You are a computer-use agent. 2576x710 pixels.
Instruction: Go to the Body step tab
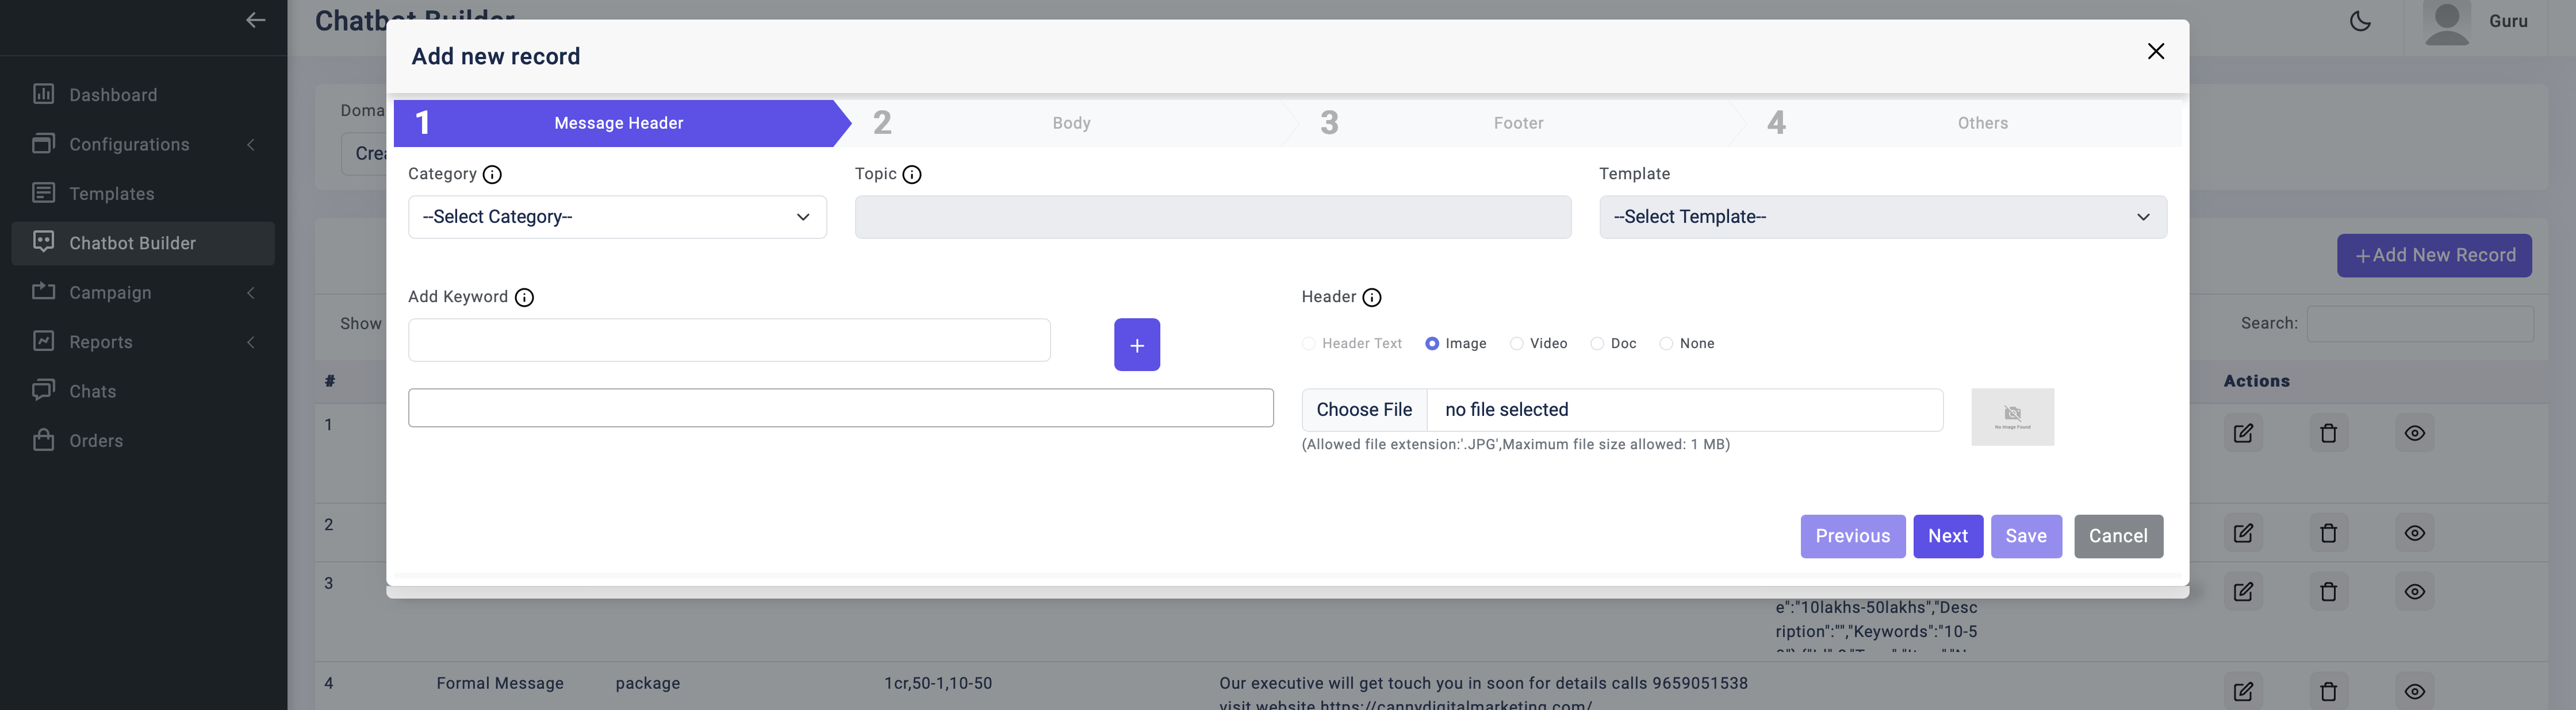pyautogui.click(x=1071, y=123)
